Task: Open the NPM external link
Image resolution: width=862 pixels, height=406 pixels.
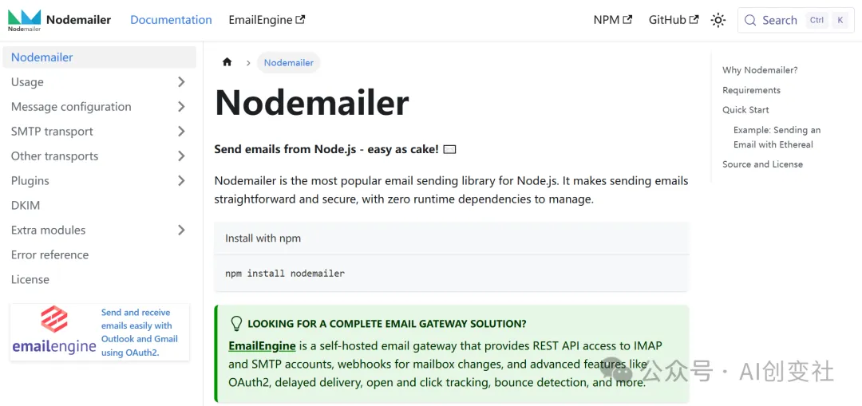Action: (x=612, y=20)
